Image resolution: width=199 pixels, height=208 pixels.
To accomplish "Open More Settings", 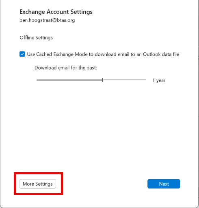I will pos(38,184).
